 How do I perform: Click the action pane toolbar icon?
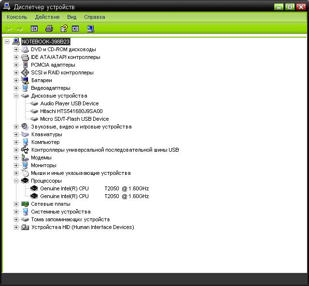[x=75, y=29]
